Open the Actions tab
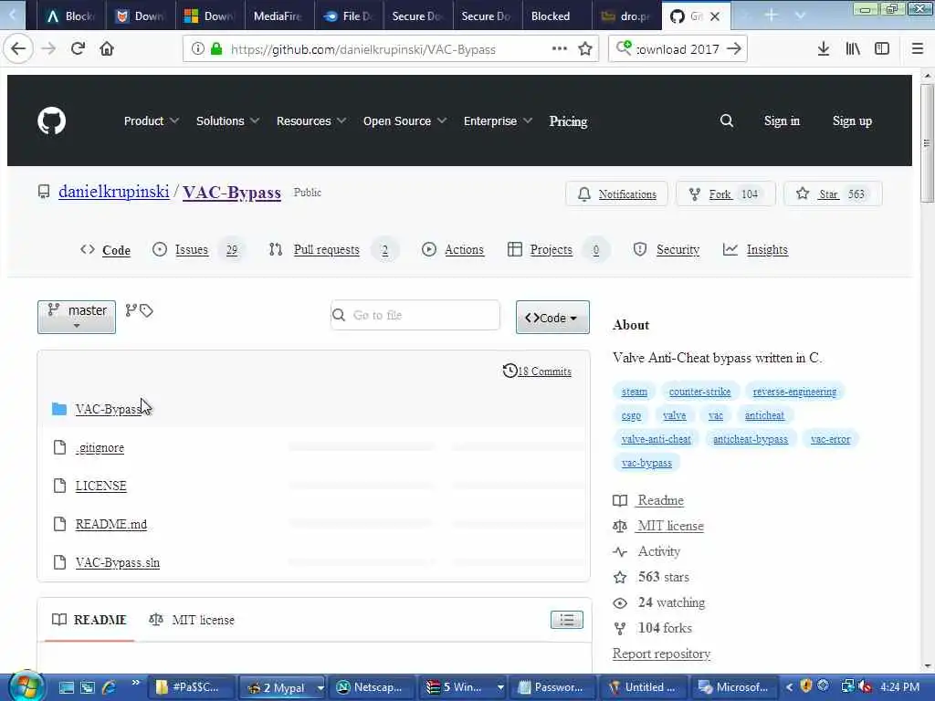Viewport: 935px width, 701px height. 453,250
